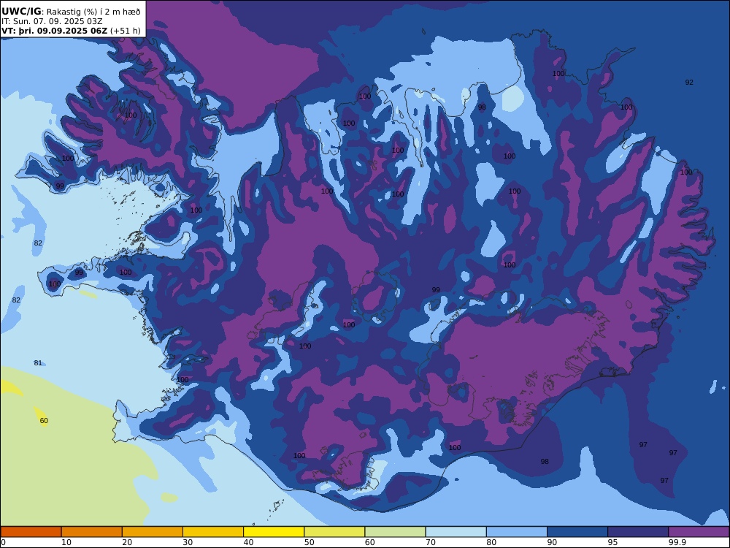Click the legend tick label "90"
This screenshot has width=730, height=548.
coord(552,542)
